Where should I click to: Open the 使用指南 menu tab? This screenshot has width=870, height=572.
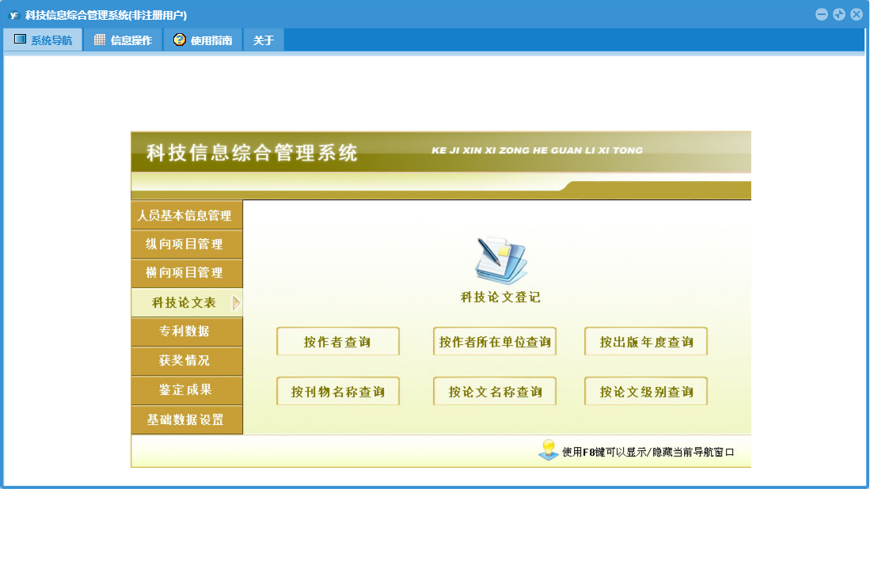[203, 40]
